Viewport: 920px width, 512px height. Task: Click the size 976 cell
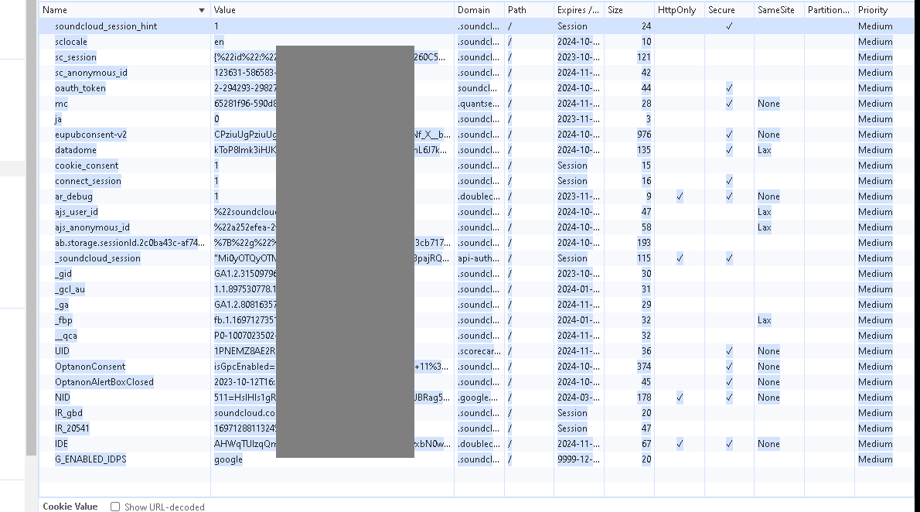(x=644, y=135)
